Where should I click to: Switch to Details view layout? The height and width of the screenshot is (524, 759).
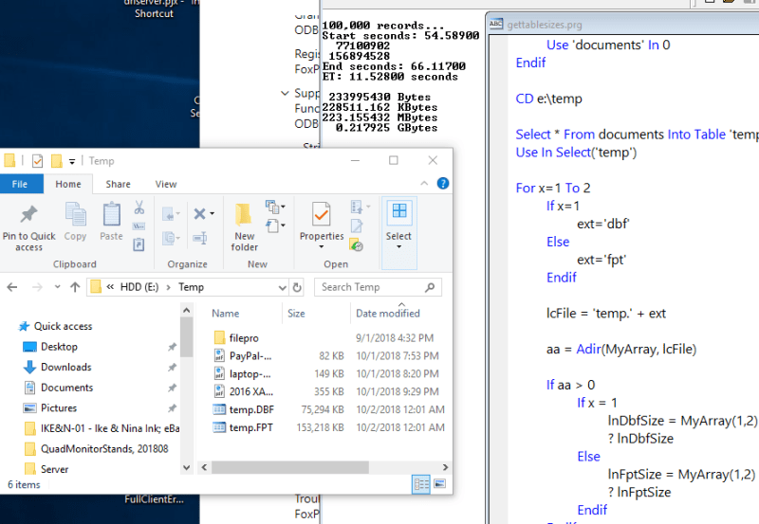tap(421, 484)
